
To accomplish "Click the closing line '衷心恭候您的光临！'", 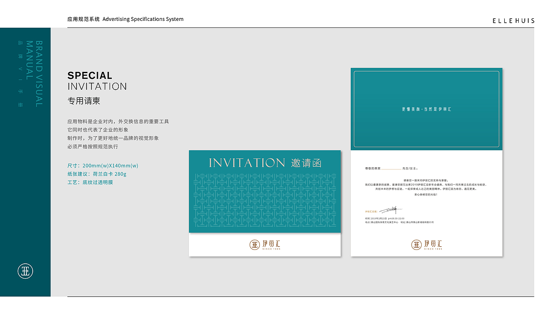I will (426, 194).
